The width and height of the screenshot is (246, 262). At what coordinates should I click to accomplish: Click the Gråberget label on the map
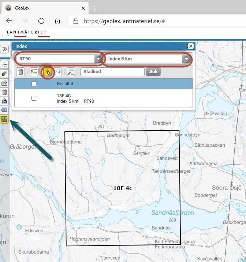coord(23,147)
